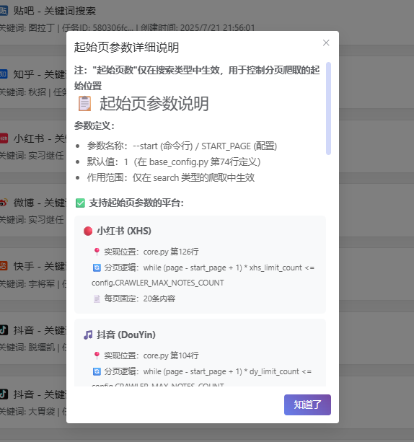Click the 微博 platform icon in background list
The height and width of the screenshot is (442, 414).
[x=4, y=203]
